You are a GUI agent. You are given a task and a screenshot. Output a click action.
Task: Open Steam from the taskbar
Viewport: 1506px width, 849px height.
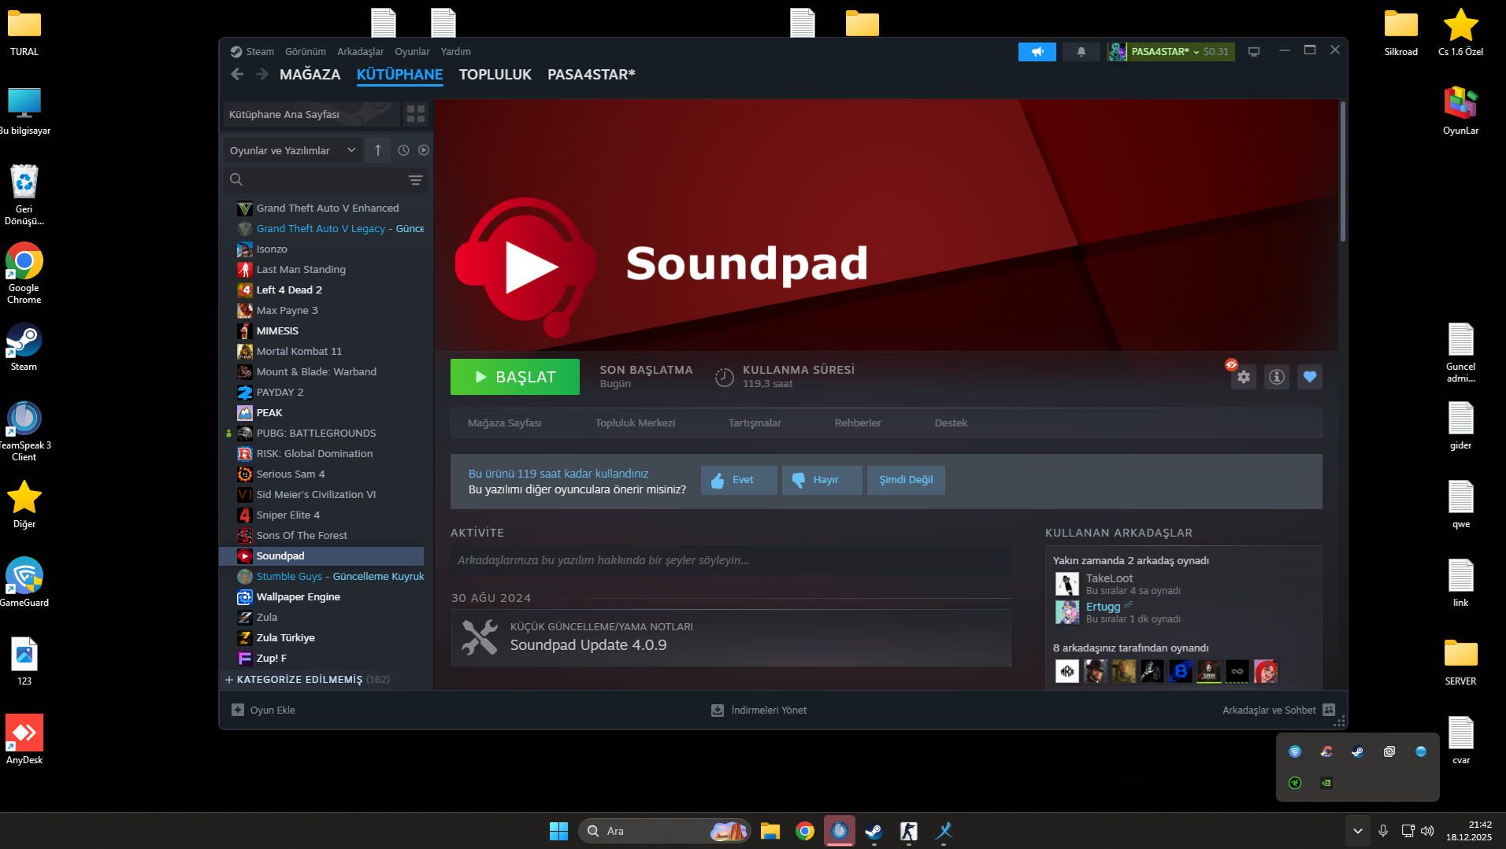point(874,831)
